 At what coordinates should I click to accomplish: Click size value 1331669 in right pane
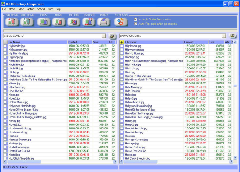click(219, 151)
